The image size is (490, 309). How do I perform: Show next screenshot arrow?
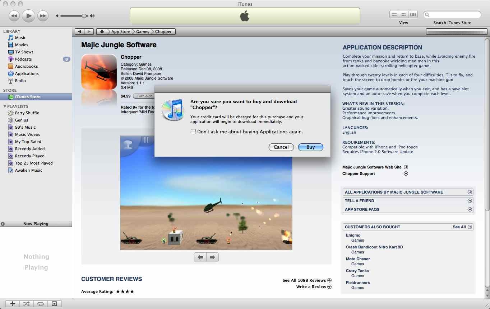tap(212, 257)
